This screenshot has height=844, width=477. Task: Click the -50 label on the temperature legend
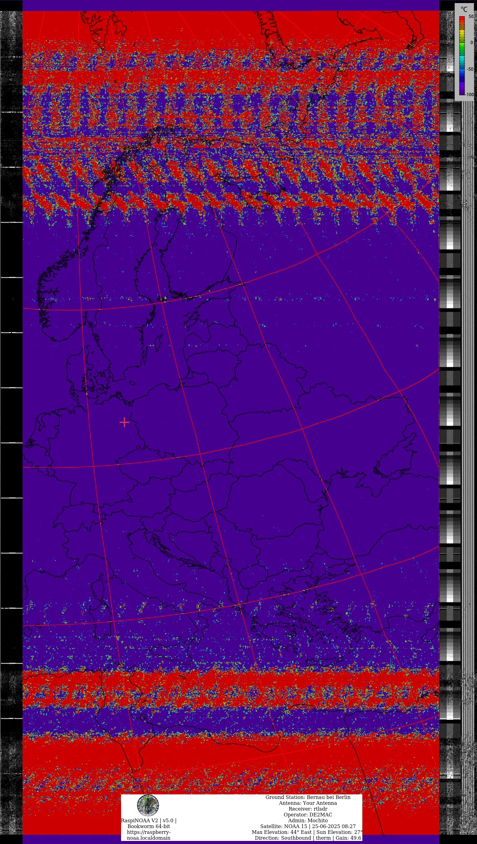(470, 69)
